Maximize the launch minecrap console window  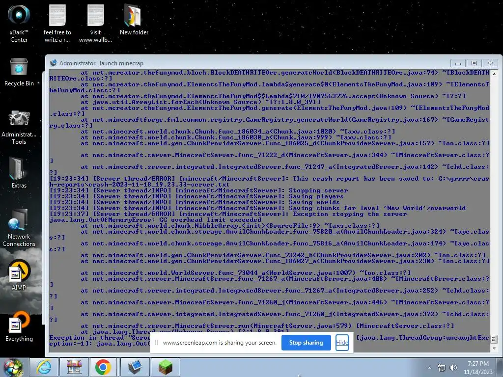(x=474, y=63)
